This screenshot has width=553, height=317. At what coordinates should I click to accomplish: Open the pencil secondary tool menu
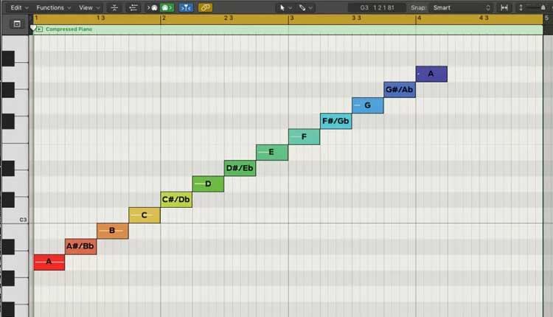click(305, 7)
